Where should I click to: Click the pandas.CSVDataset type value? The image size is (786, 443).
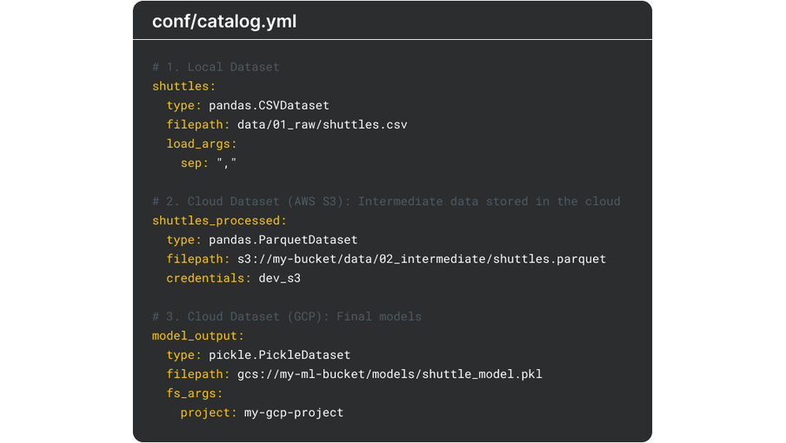tap(269, 105)
